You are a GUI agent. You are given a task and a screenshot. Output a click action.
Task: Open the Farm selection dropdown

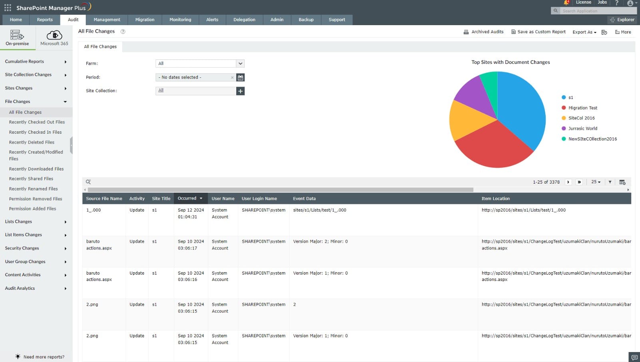pyautogui.click(x=240, y=63)
